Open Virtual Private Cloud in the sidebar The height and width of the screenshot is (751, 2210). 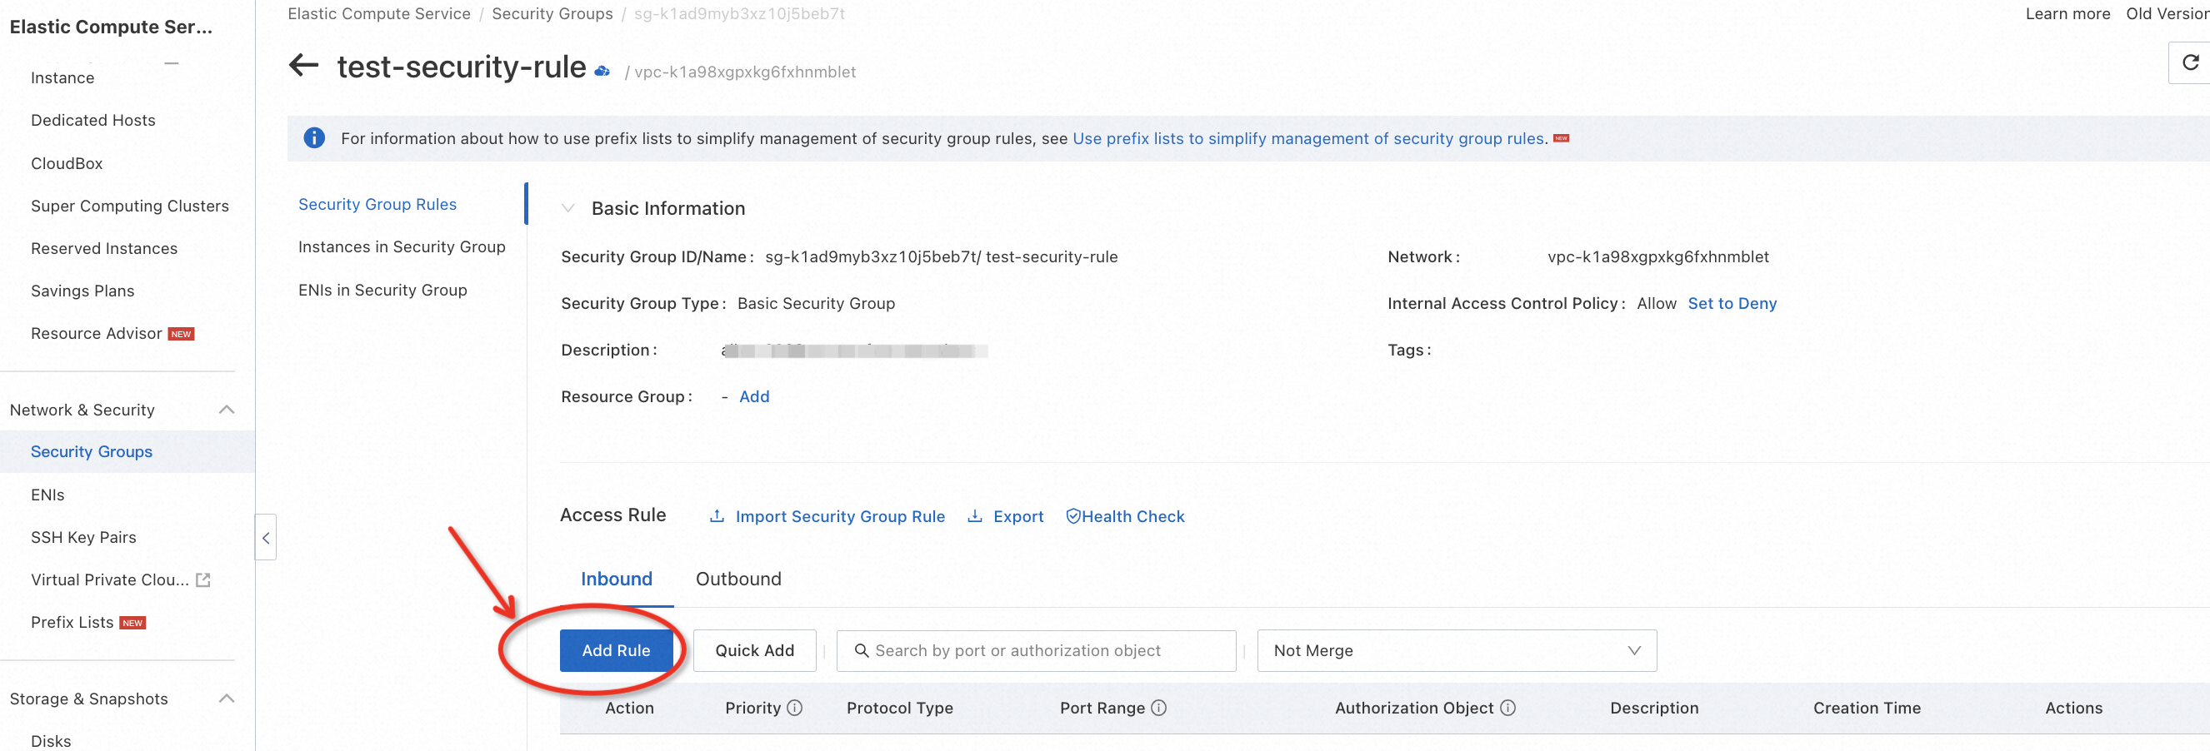[110, 580]
